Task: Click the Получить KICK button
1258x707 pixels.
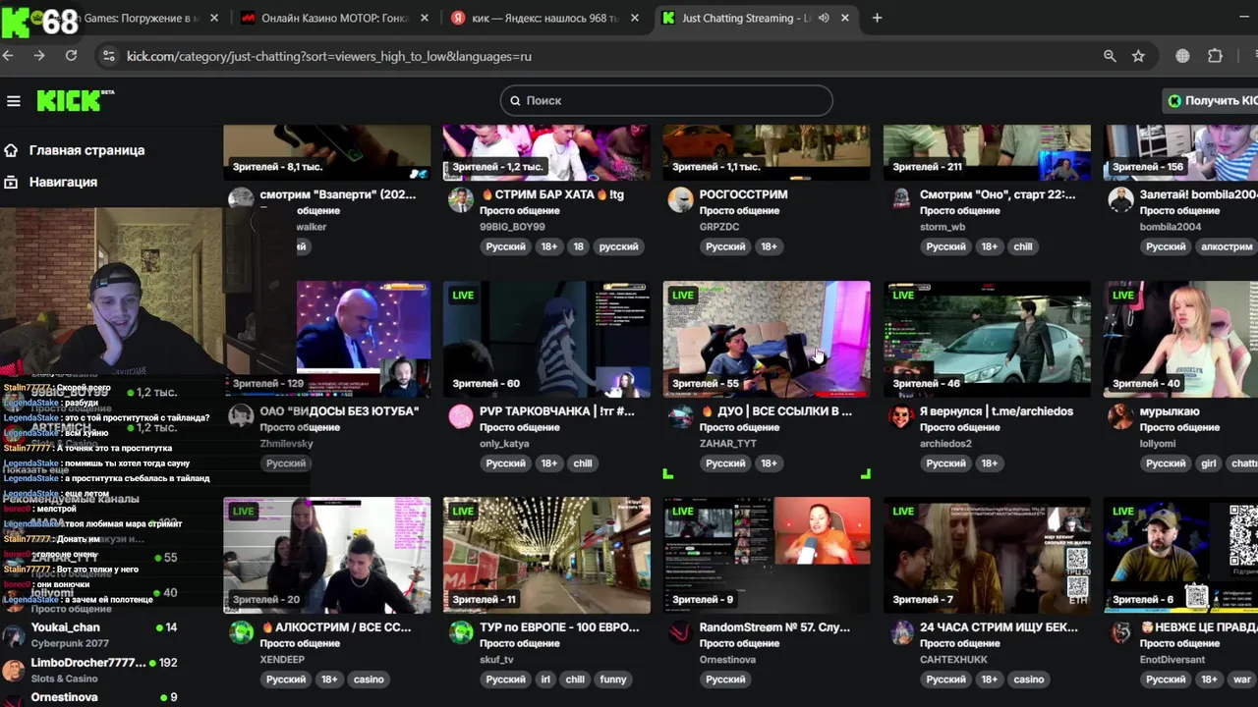Action: tap(1213, 100)
